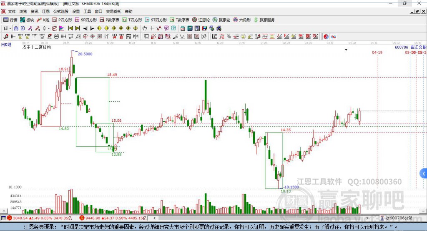
Task: Click the 600706 stock code label
Action: 402,48
